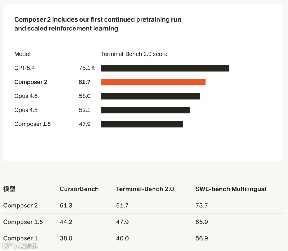Select Composer 2's CursorBench value 61.3
Viewport: 288px width, 251px height.
pos(66,206)
